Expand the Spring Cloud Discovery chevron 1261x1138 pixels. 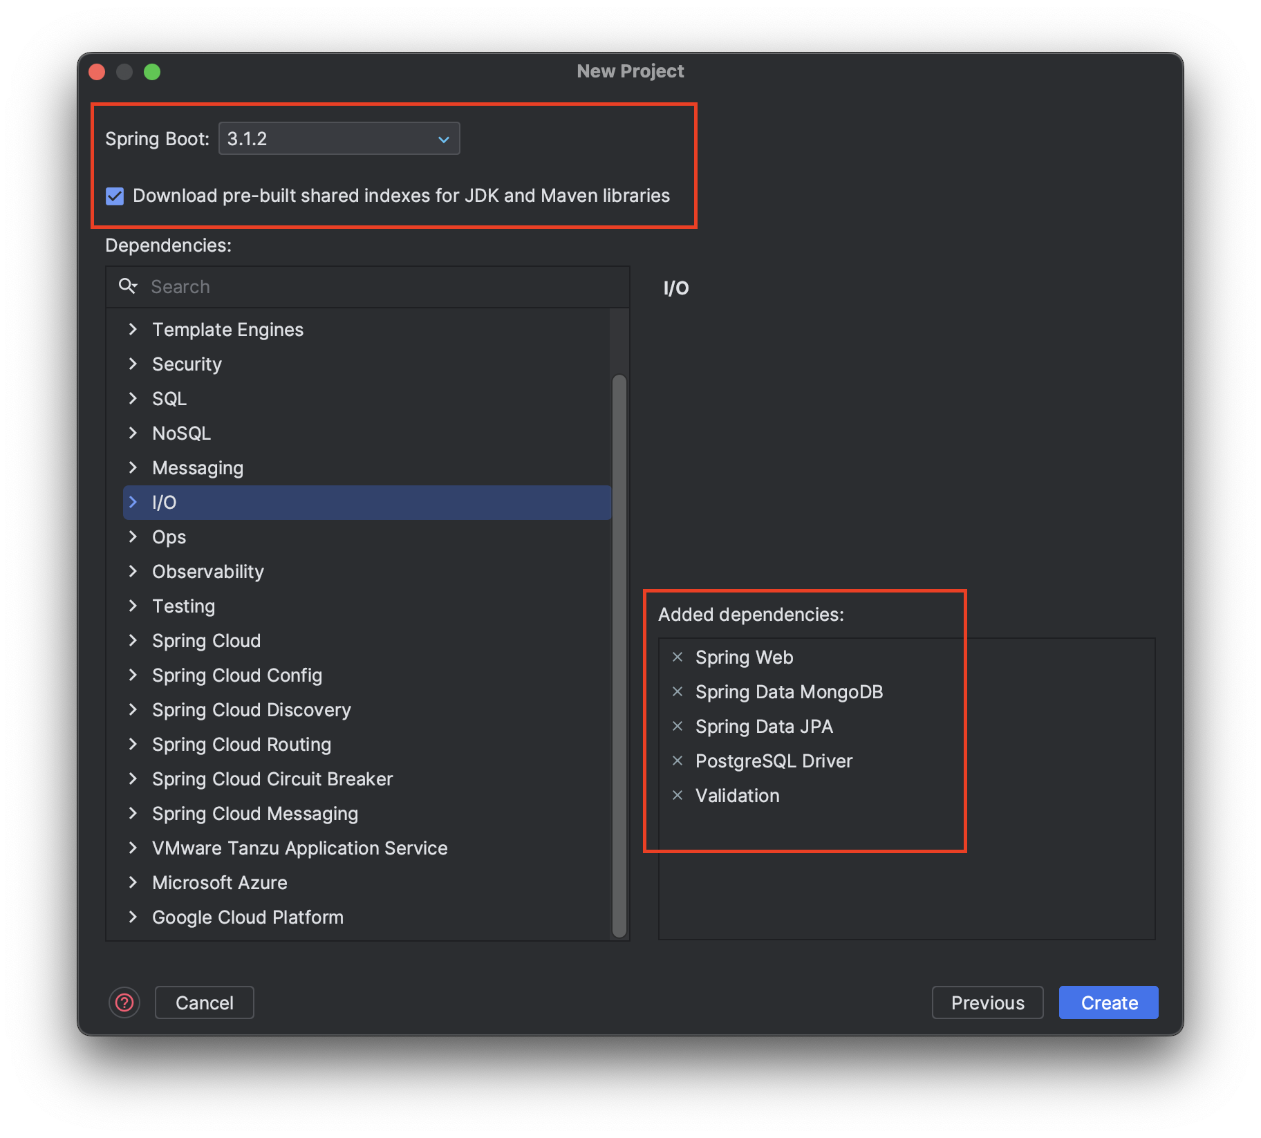pyautogui.click(x=133, y=709)
